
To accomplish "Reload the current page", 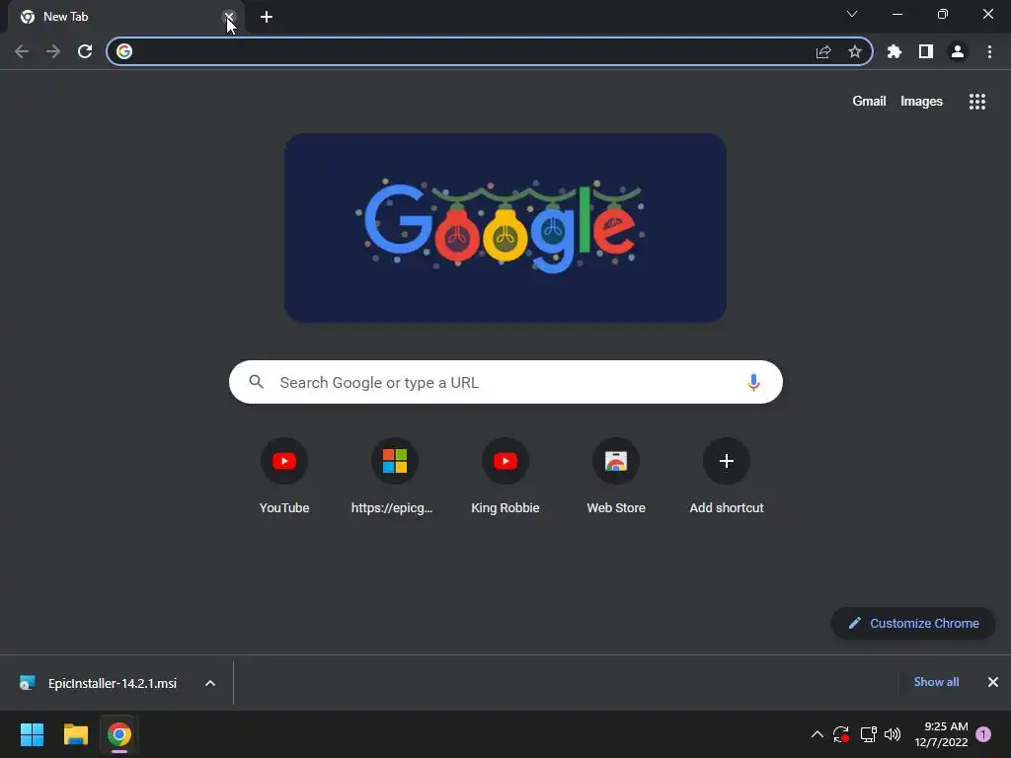I will coord(85,51).
